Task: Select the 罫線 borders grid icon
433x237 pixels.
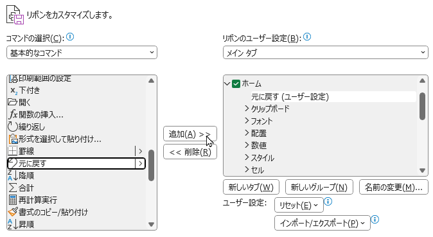Action: point(12,151)
